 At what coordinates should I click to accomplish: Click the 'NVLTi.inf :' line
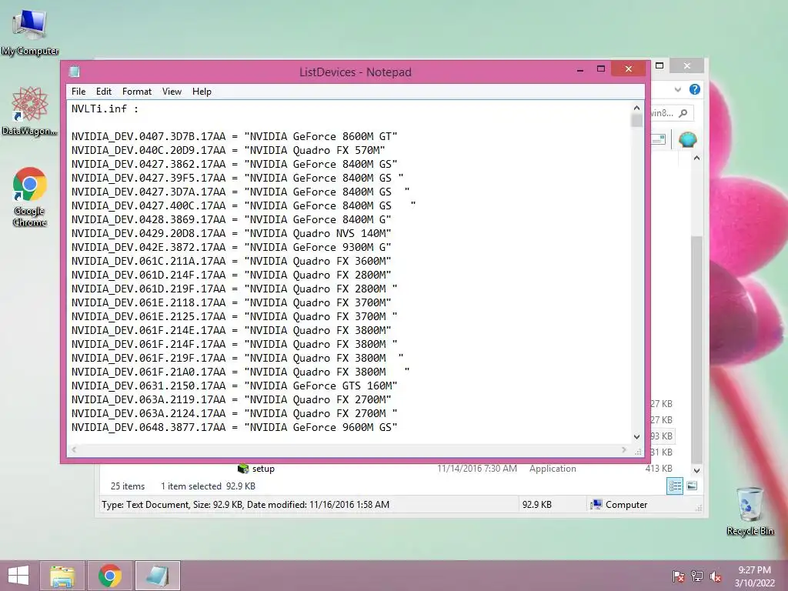point(105,109)
